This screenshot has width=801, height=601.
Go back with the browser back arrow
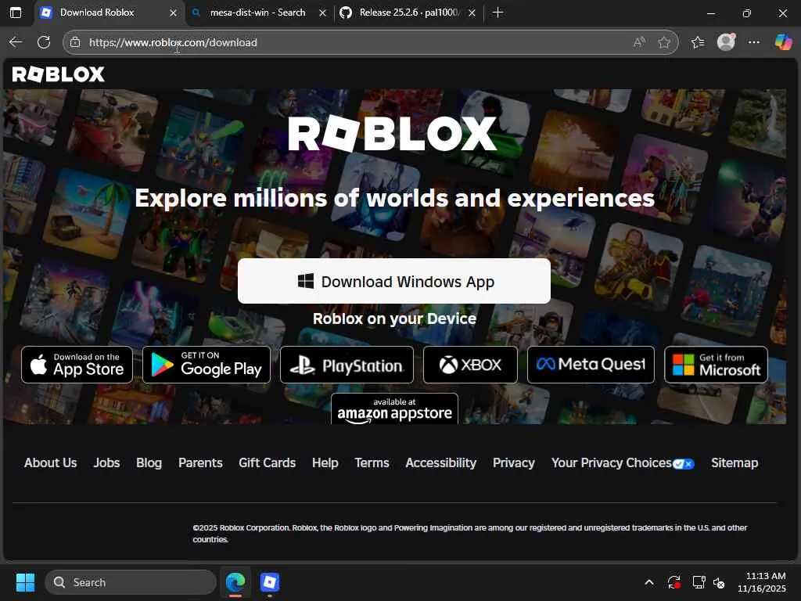tap(16, 42)
